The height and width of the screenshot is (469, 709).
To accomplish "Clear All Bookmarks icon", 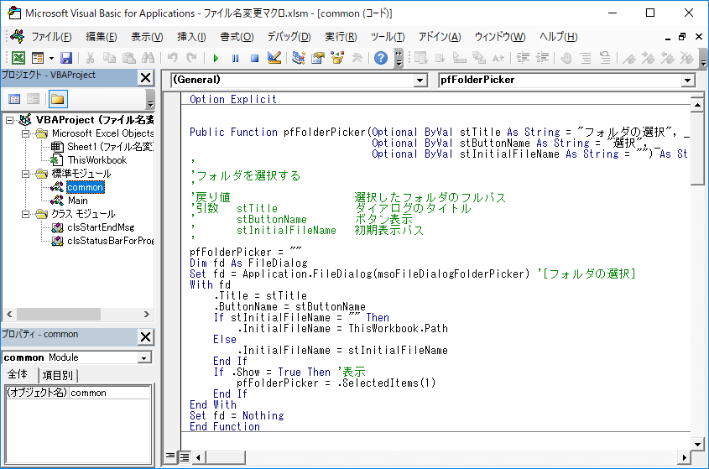I will [687, 58].
